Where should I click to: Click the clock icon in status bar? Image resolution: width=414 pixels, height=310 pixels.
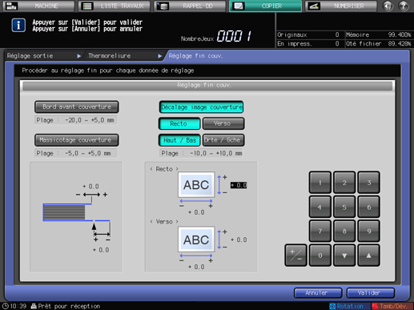6,306
